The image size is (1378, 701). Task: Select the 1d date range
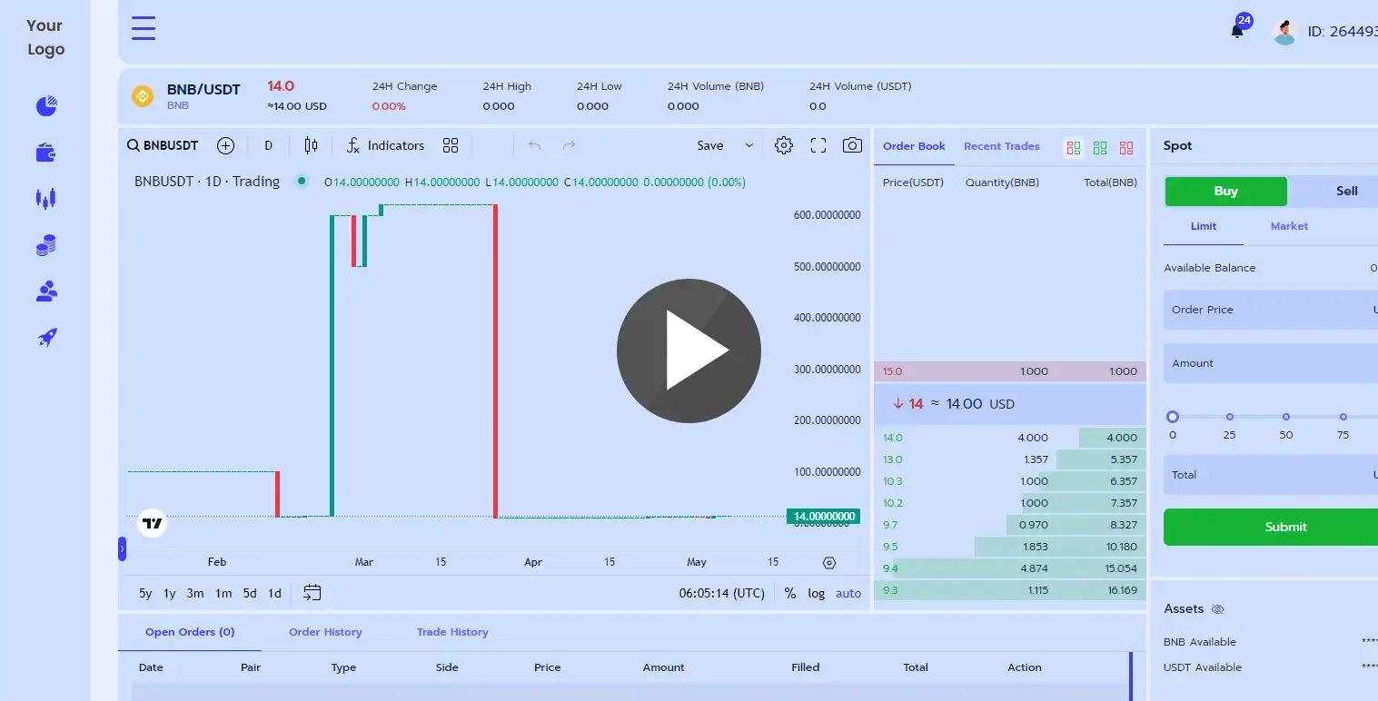tap(274, 593)
